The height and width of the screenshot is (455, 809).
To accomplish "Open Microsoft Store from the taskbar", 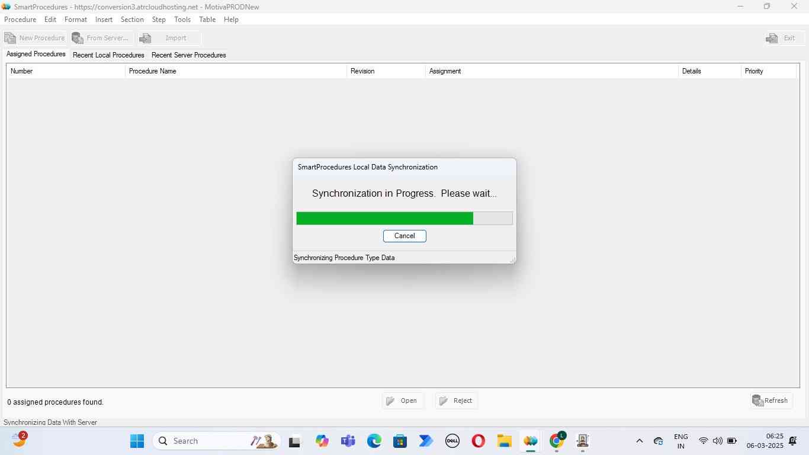I will click(400, 441).
